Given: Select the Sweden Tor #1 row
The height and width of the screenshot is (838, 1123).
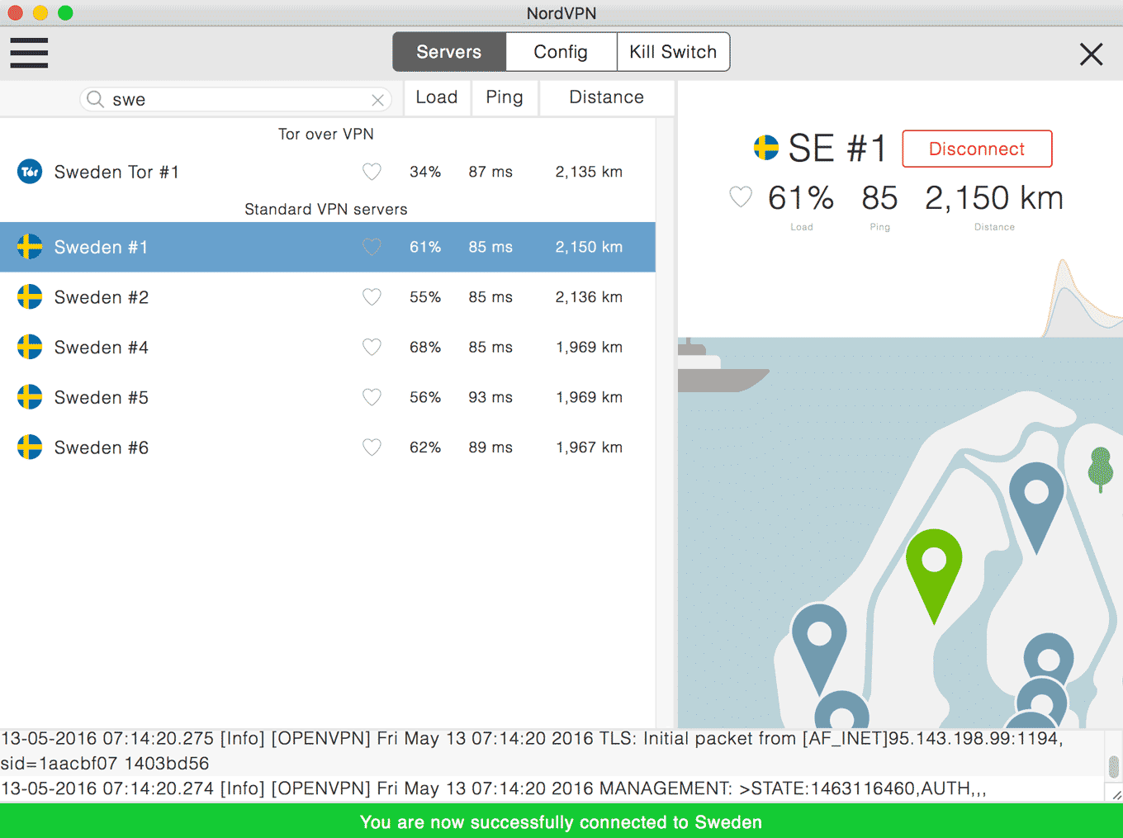Looking at the screenshot, I should (328, 172).
